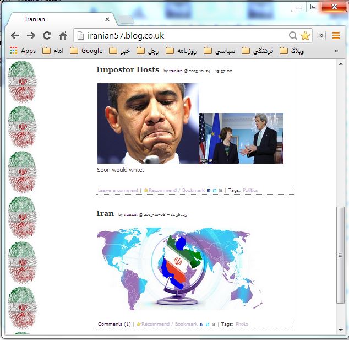Open the Comments (1) link
Viewport: 349px width, 340px height.
(114, 324)
